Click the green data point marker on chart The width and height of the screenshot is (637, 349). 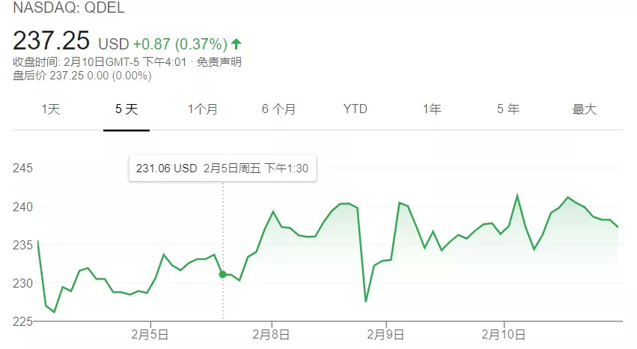click(222, 274)
